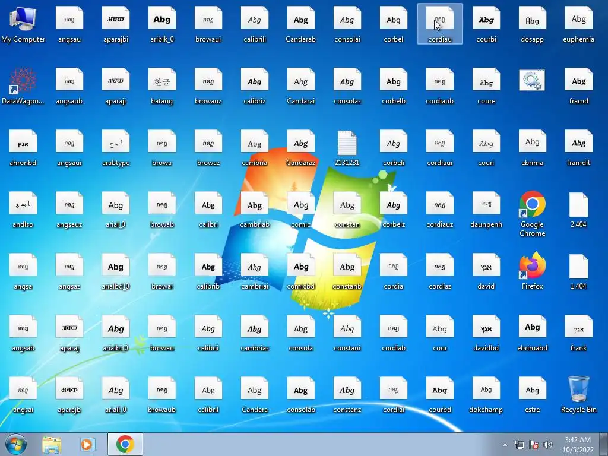Select the constanz font file
Viewport: 608px width, 456px height.
(347, 395)
